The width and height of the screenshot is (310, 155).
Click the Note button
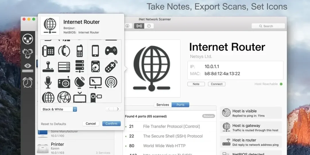[196, 84]
